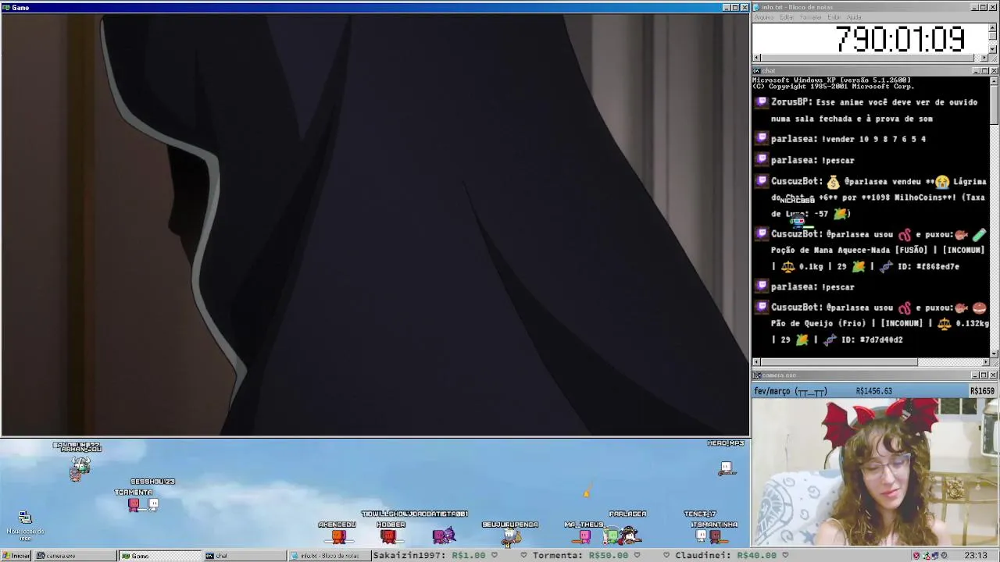Click the PARLASEA character sprite
This screenshot has width=1000, height=562.
click(629, 535)
